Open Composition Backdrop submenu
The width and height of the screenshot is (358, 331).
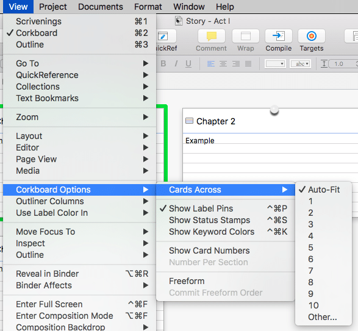tap(79, 327)
